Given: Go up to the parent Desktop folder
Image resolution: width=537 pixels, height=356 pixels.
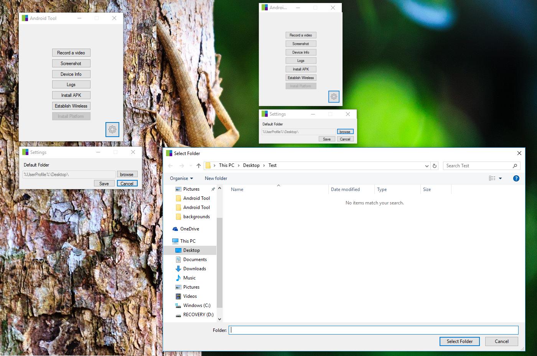Looking at the screenshot, I should coord(198,165).
